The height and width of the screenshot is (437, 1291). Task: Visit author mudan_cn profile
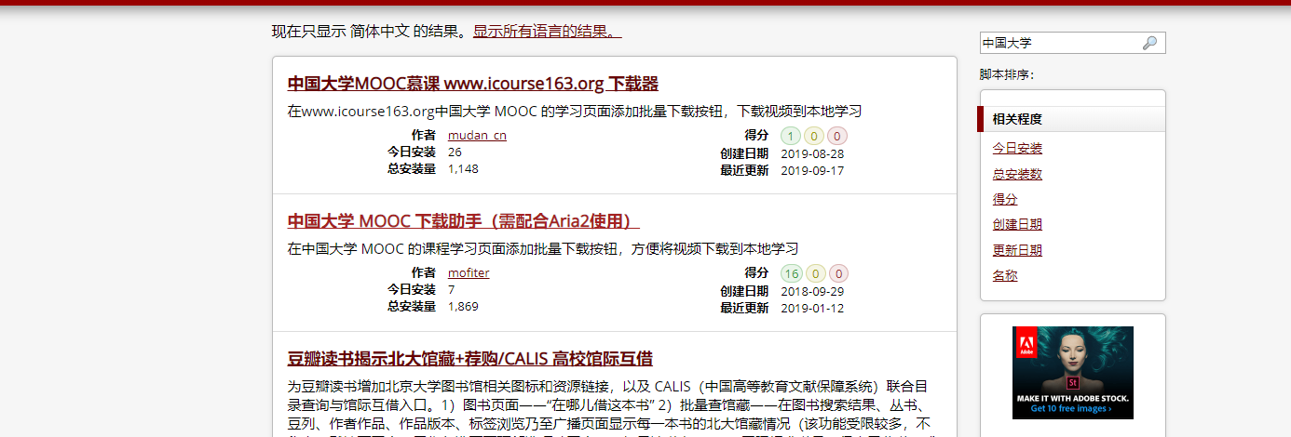477,136
